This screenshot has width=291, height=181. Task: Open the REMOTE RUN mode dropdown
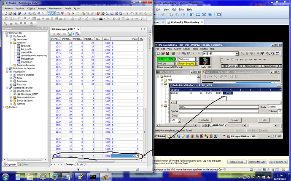click(x=175, y=59)
